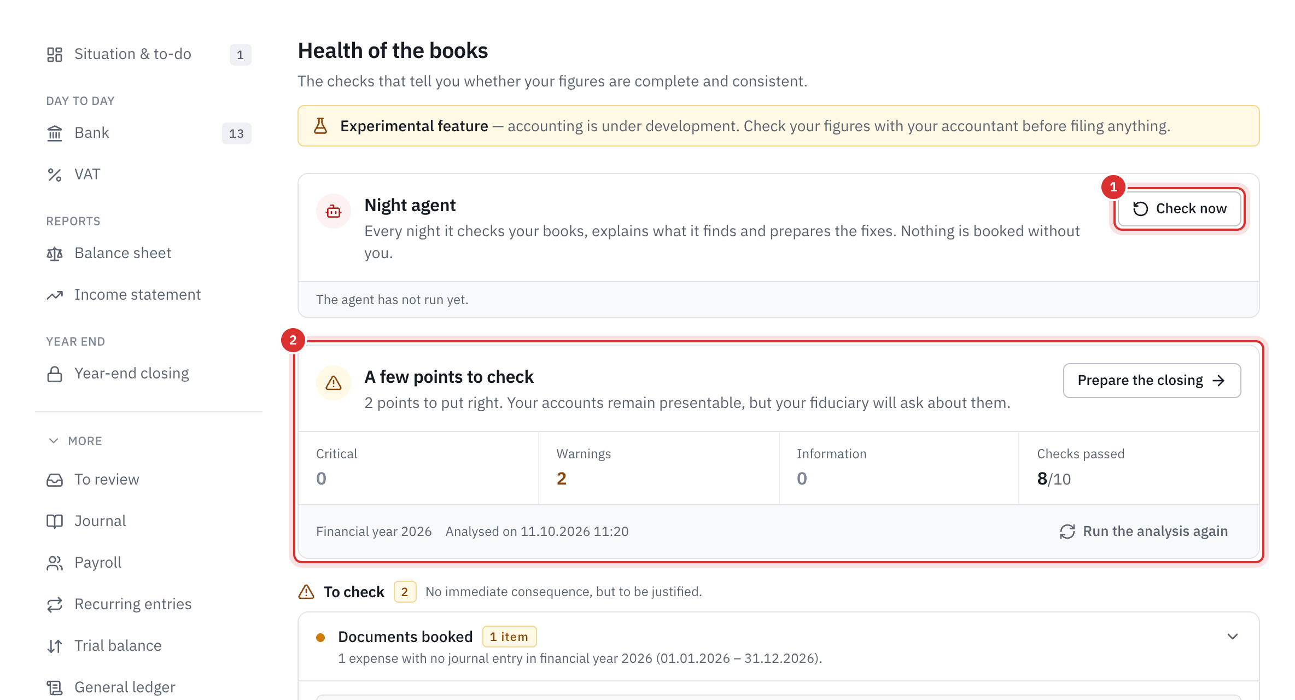Image resolution: width=1295 pixels, height=700 pixels.
Task: Click the Payroll people icon
Action: click(55, 563)
